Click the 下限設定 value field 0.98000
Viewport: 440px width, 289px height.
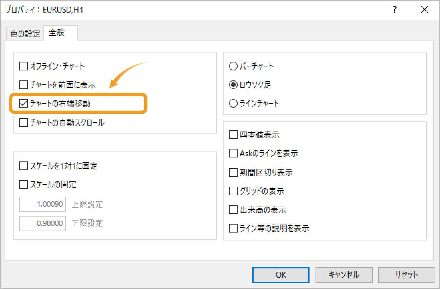[x=43, y=223]
